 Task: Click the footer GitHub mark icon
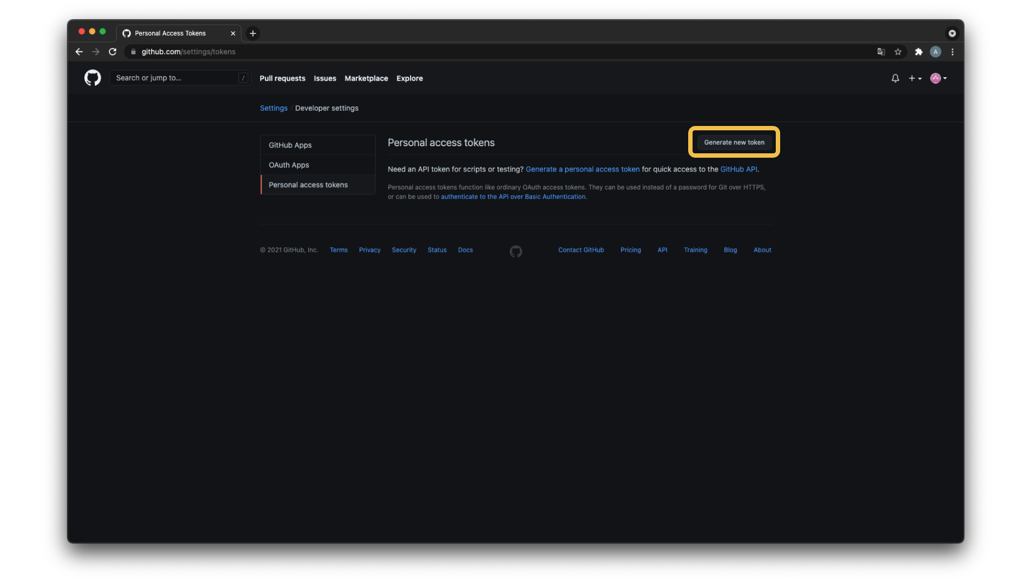click(x=516, y=251)
